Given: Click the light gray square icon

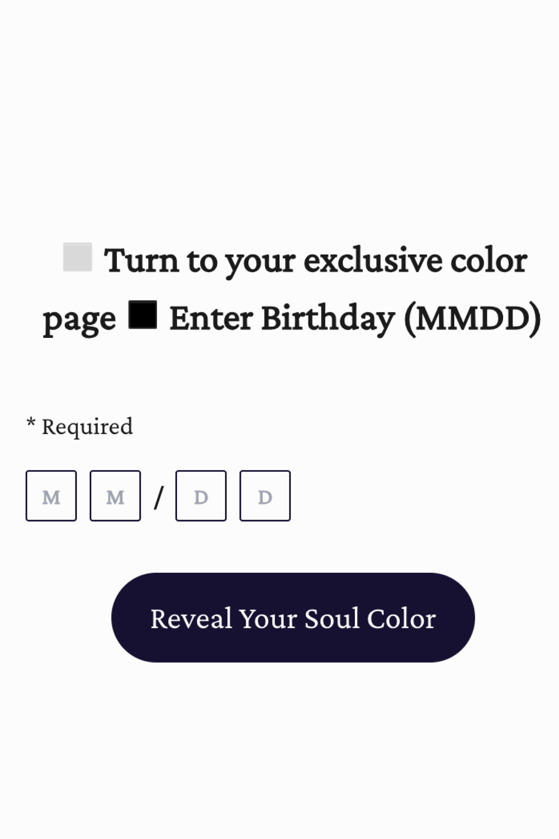Looking at the screenshot, I should tap(77, 257).
